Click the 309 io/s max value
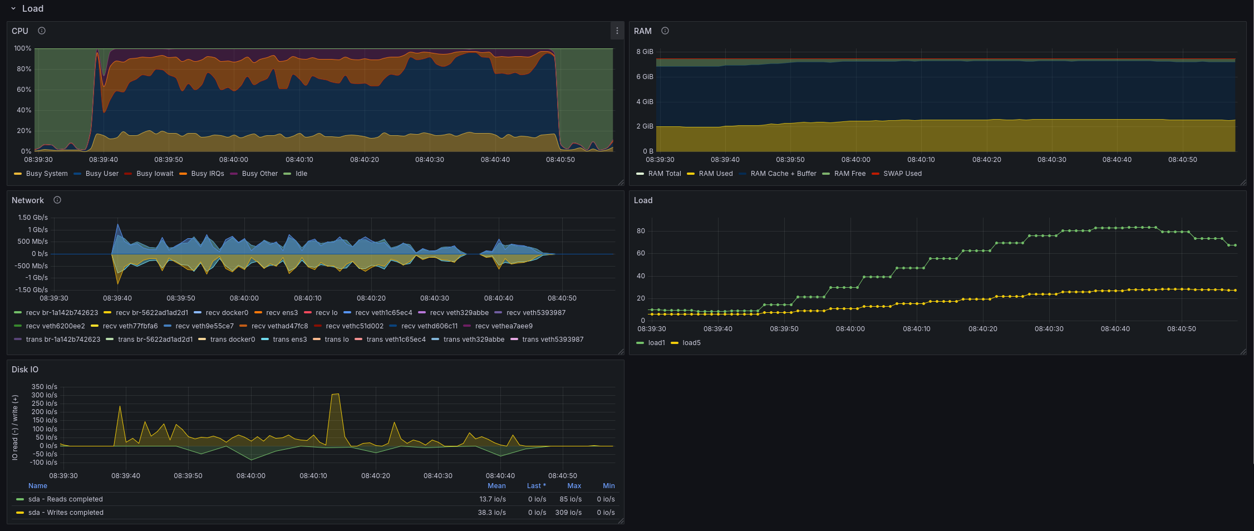The width and height of the screenshot is (1254, 531). coord(568,513)
